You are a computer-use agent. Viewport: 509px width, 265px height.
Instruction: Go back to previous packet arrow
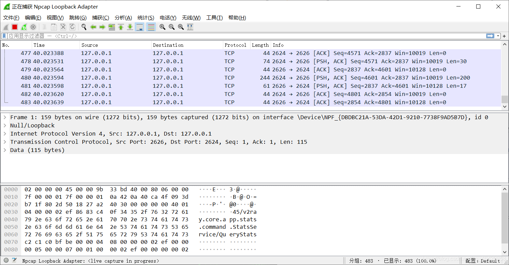click(x=93, y=27)
